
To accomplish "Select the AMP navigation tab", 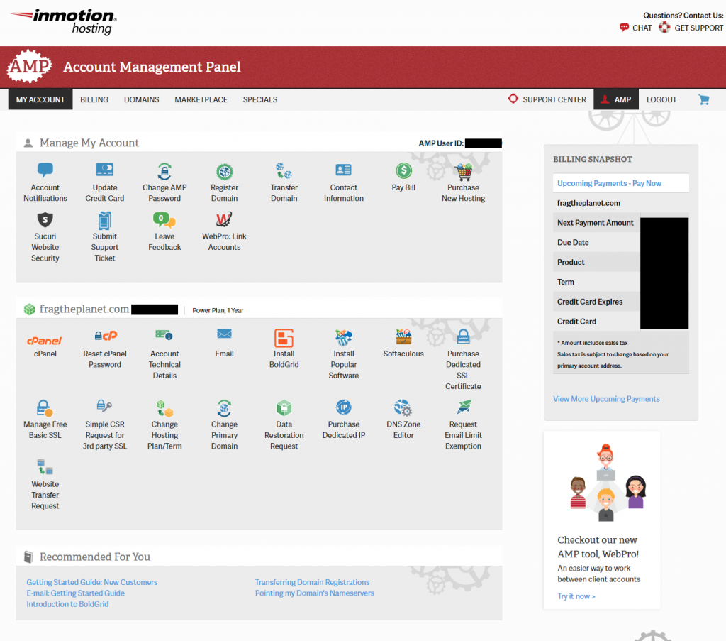I will tap(616, 99).
